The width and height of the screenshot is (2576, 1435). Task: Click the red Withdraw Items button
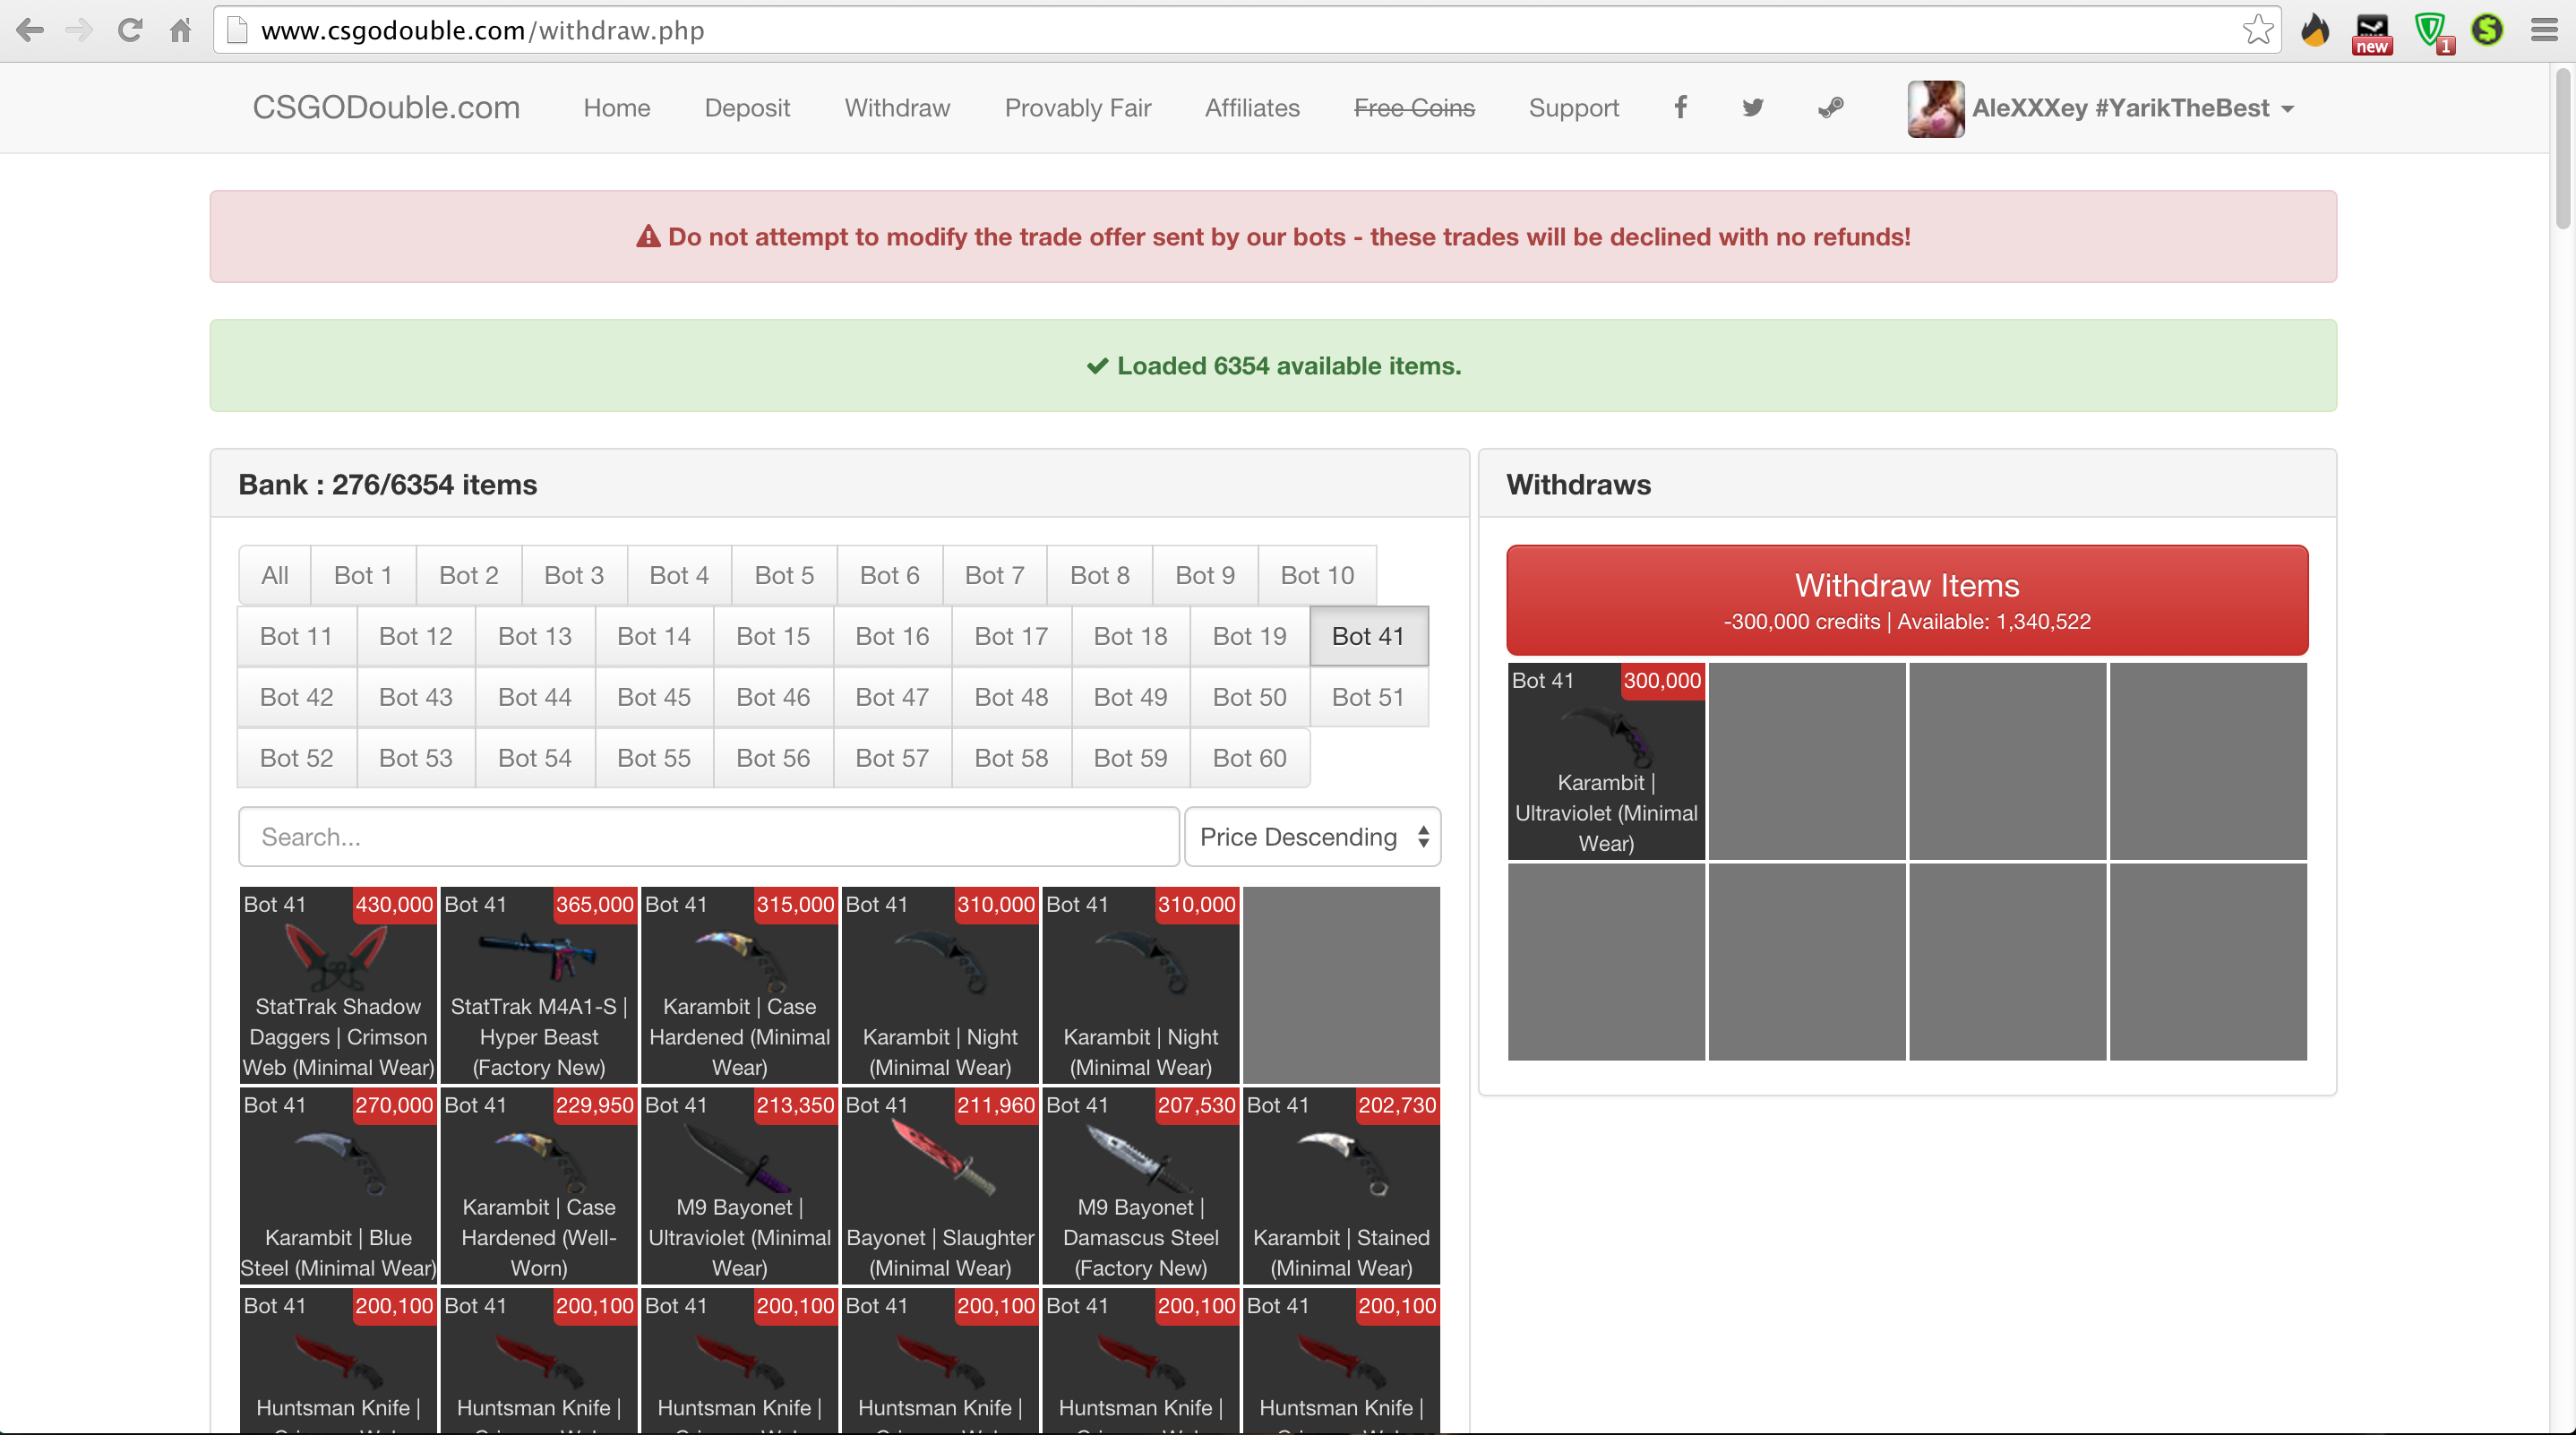[1907, 600]
